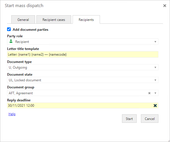Uncheck the Add document parties checkbox
The image size is (170, 142).
click(9, 29)
